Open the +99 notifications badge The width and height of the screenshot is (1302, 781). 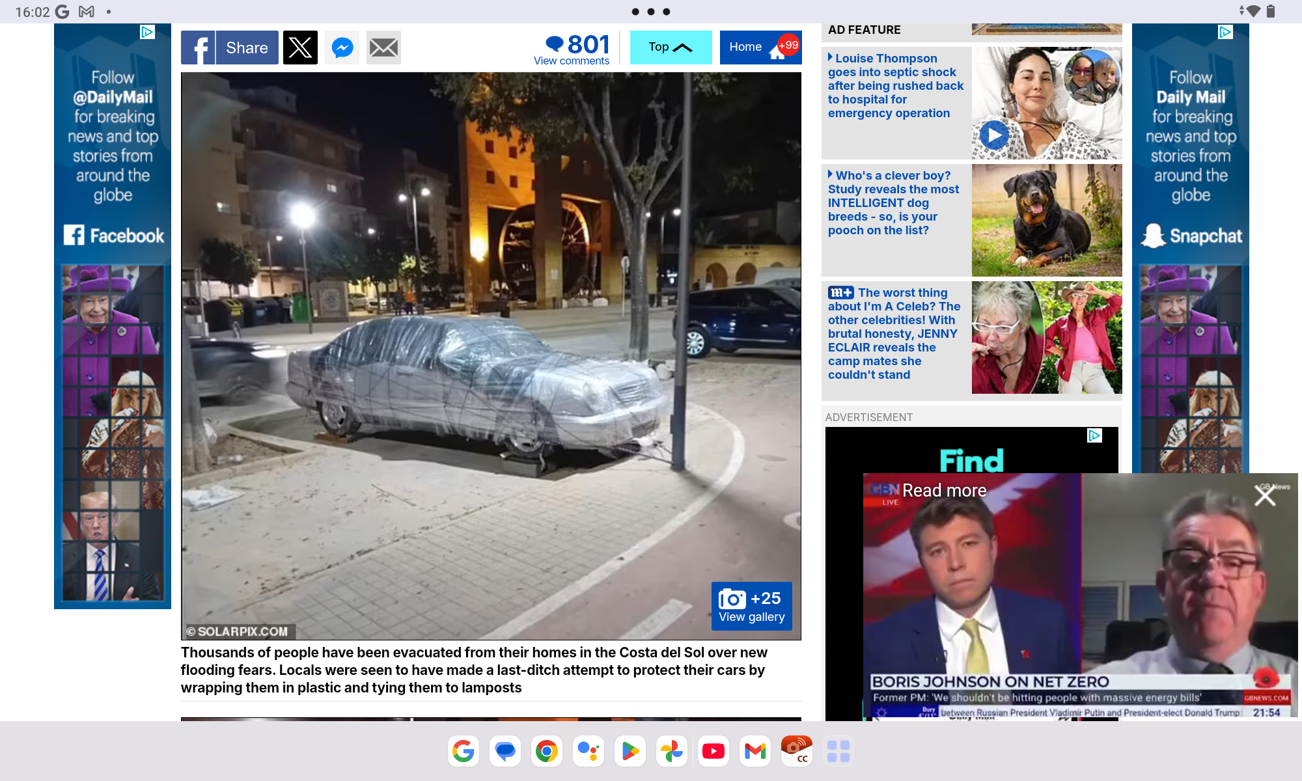[x=788, y=46]
